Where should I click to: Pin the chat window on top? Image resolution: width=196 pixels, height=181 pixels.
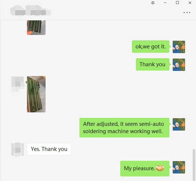(153, 3)
